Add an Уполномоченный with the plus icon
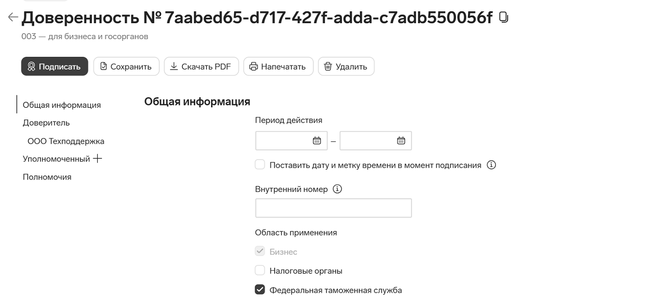Viewport: 645px width, 301px height. pos(97,159)
